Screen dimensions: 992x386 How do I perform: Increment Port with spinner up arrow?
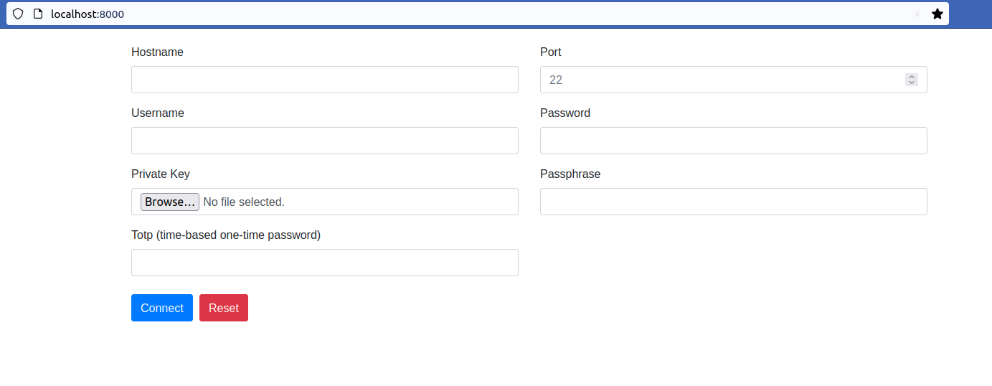point(912,77)
